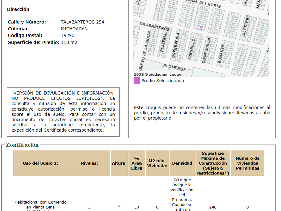The image size is (281, 211).
Task: Click the Densidad description starting Z(Lo que indique
Action: click(182, 195)
